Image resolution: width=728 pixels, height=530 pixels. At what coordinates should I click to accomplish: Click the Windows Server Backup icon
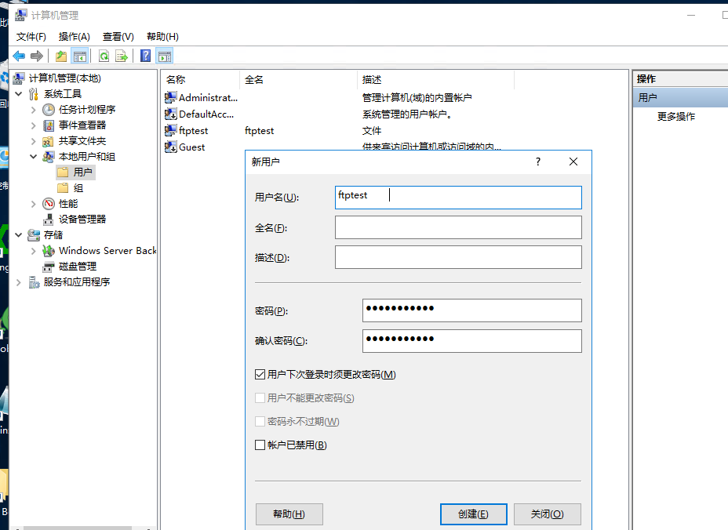[x=49, y=251]
